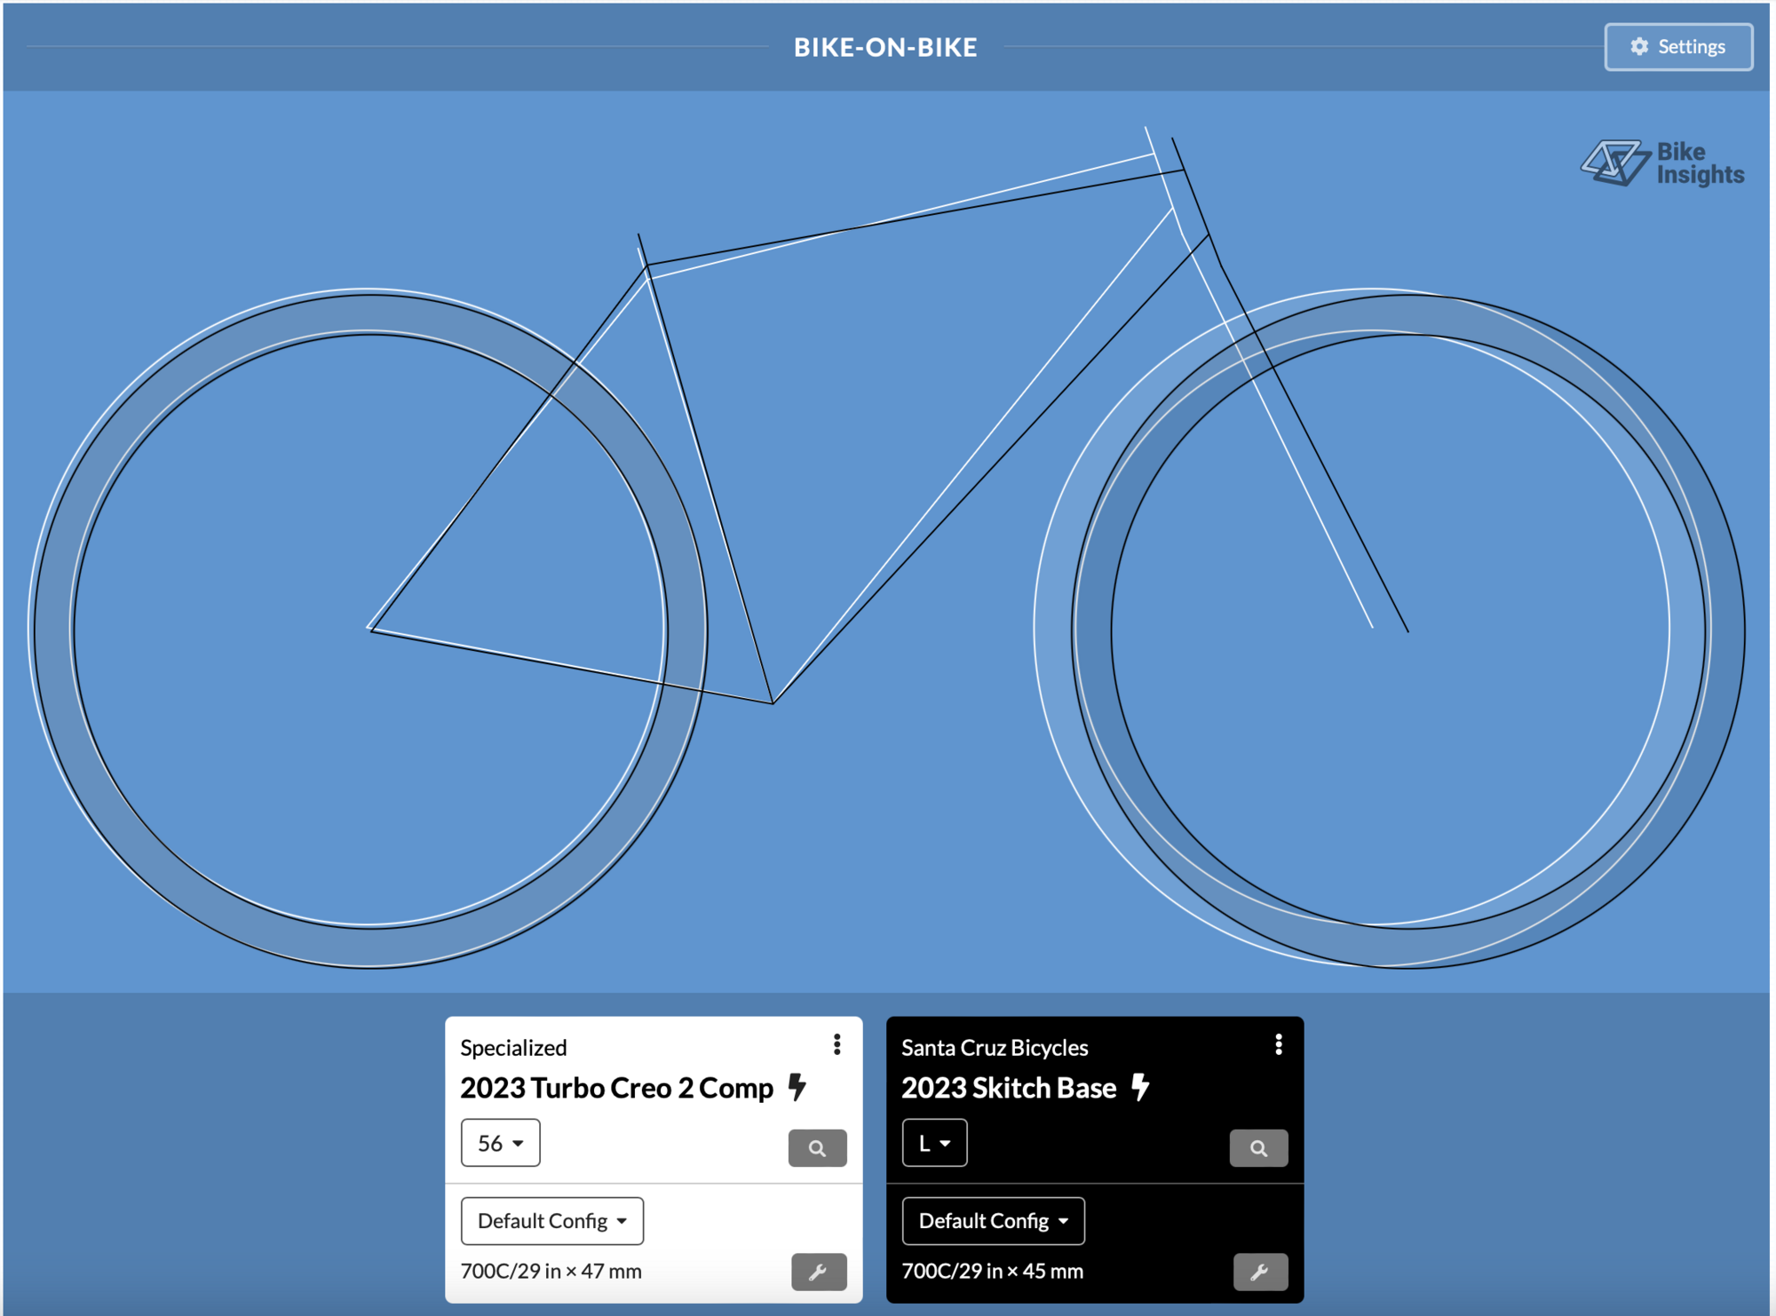
Task: Click the 2023 Turbo Creo 2 Comp title
Action: point(616,1088)
